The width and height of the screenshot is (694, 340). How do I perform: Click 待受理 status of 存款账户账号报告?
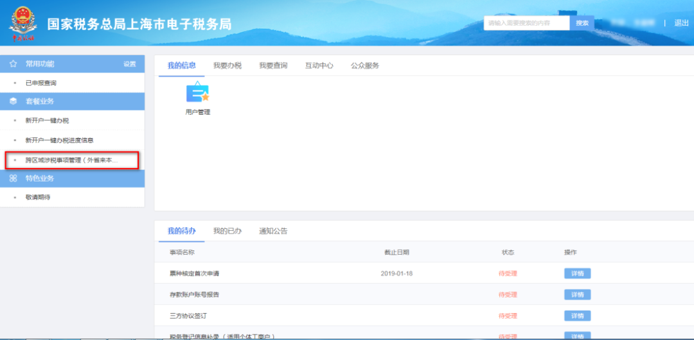[508, 294]
